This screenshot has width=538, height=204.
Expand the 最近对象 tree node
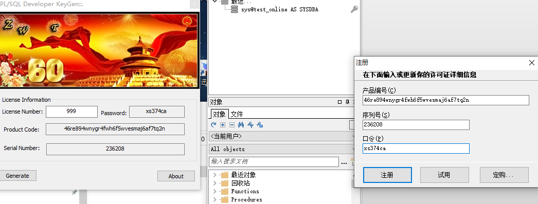tap(215, 175)
